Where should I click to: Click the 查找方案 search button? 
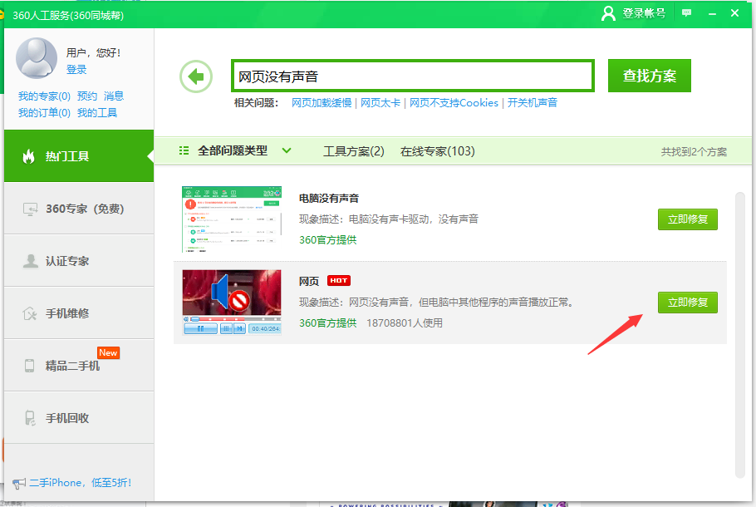[650, 76]
